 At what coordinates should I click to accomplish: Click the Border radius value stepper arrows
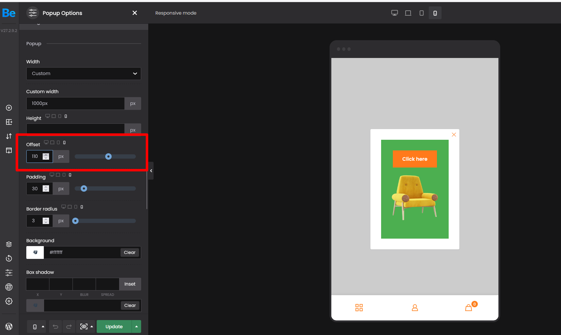pos(46,221)
